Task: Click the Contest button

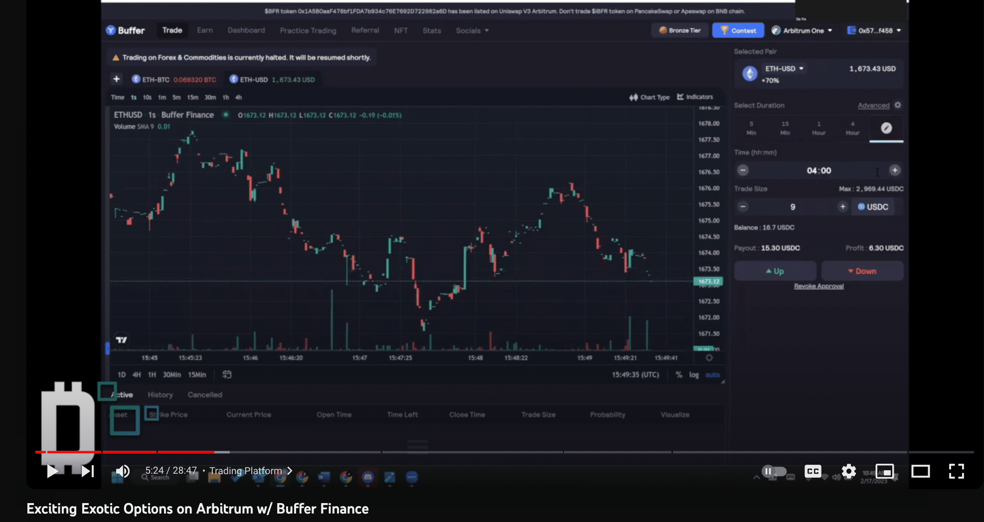Action: coord(738,30)
